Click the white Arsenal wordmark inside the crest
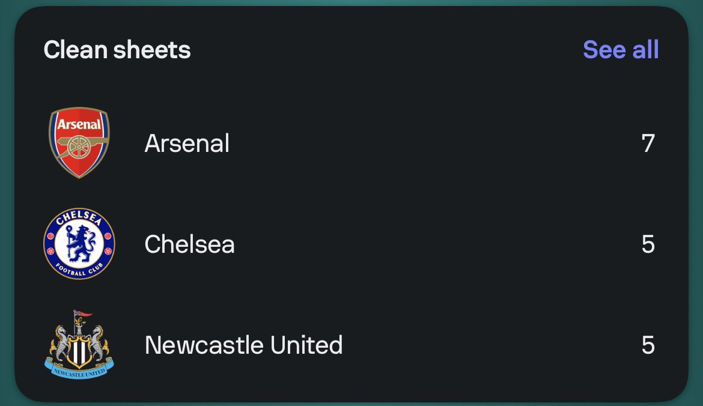Viewport: 703px width, 406px height. tap(79, 124)
